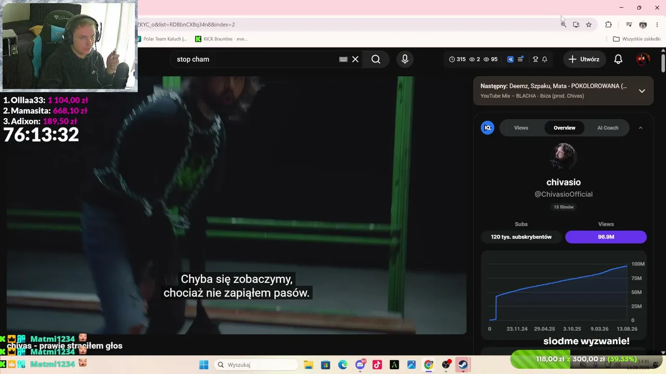Open the 'KICK Bounties' bookmark
The height and width of the screenshot is (374, 666).
point(221,39)
